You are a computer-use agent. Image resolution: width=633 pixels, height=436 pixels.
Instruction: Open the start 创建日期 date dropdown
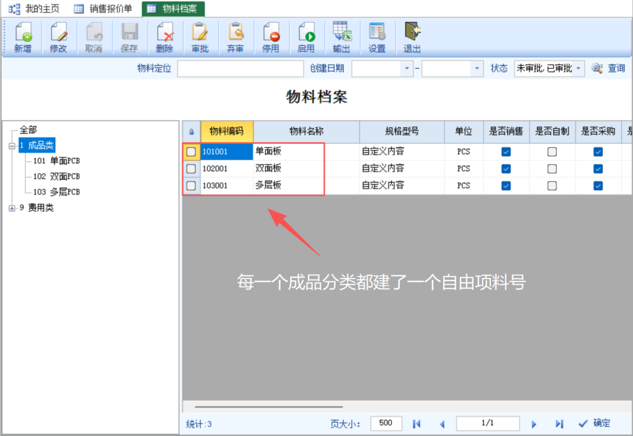tap(407, 69)
